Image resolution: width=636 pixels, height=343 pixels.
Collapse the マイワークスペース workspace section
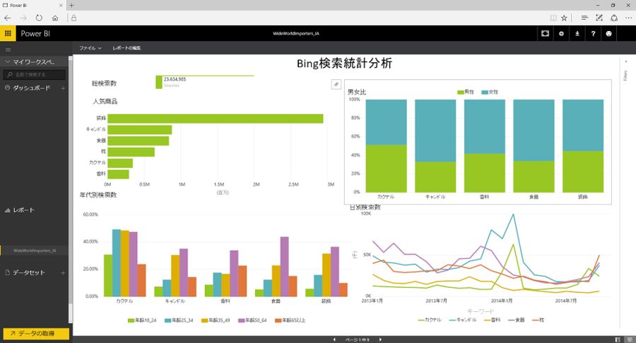click(7, 62)
